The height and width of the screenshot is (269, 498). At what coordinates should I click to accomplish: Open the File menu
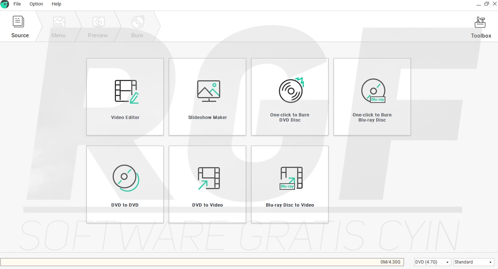pos(17,4)
